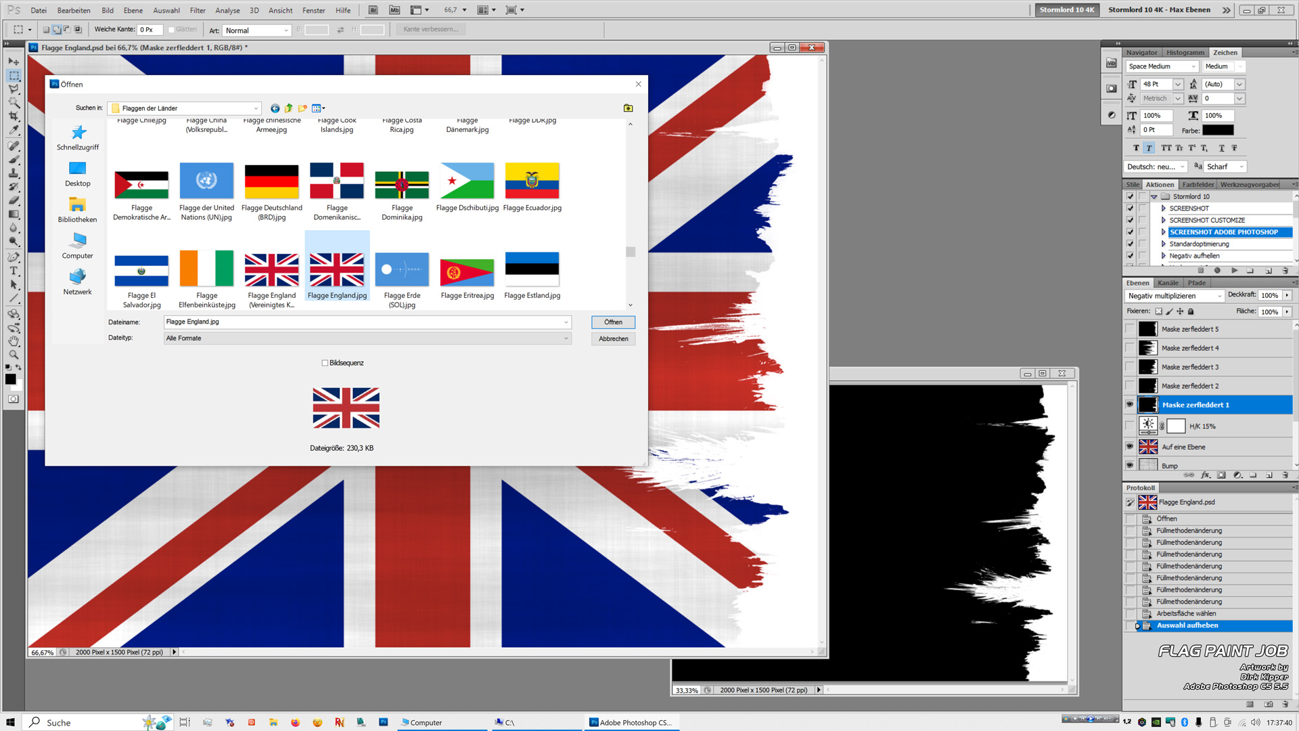Toggle Quick Mask mode icon

[14, 399]
